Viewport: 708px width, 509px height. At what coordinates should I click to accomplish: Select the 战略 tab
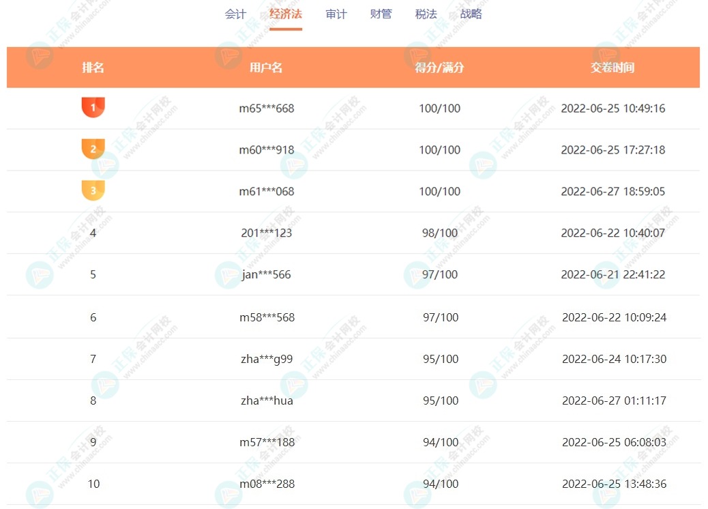point(471,14)
